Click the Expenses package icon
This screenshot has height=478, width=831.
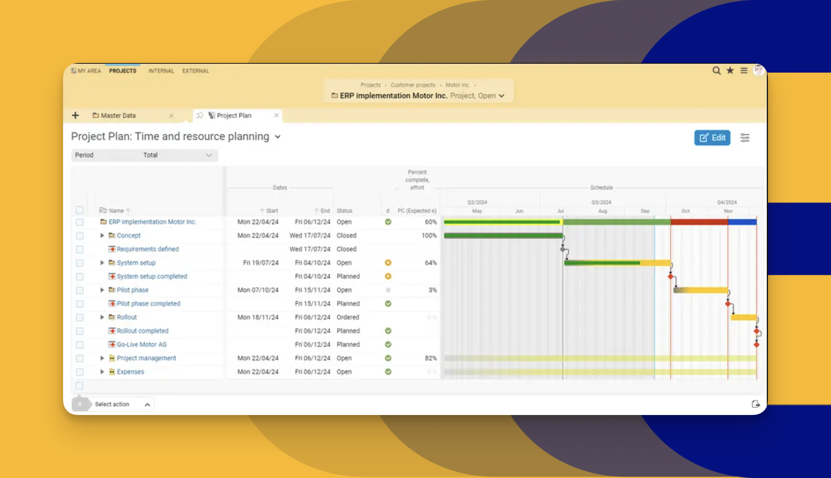112,372
